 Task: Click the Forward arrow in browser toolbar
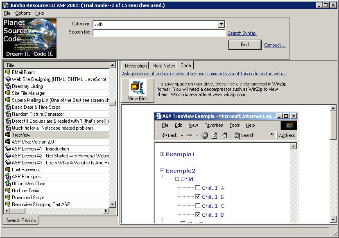pyautogui.click(x=190, y=135)
